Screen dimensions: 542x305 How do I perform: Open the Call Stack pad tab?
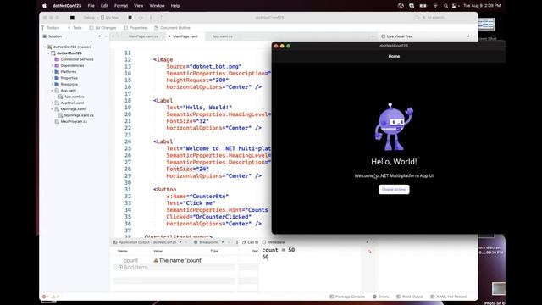(251, 242)
